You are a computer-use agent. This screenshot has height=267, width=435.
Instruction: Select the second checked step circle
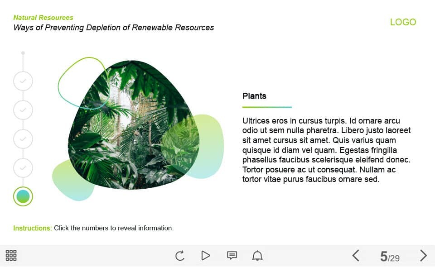click(x=23, y=110)
